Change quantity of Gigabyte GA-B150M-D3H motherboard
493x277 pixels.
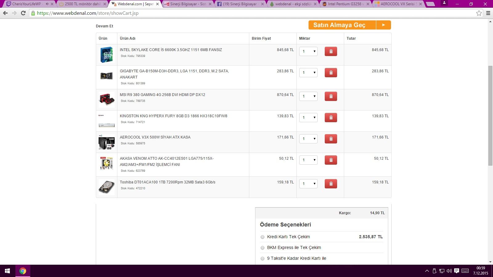click(x=308, y=73)
